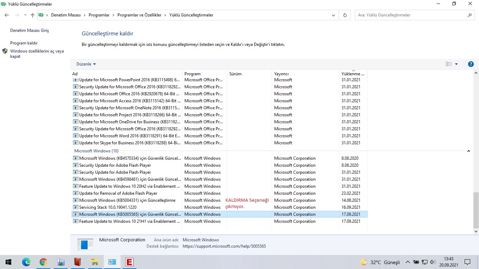Click scrollbar down arrow of the list
The width and height of the screenshot is (479, 269).
[x=476, y=232]
